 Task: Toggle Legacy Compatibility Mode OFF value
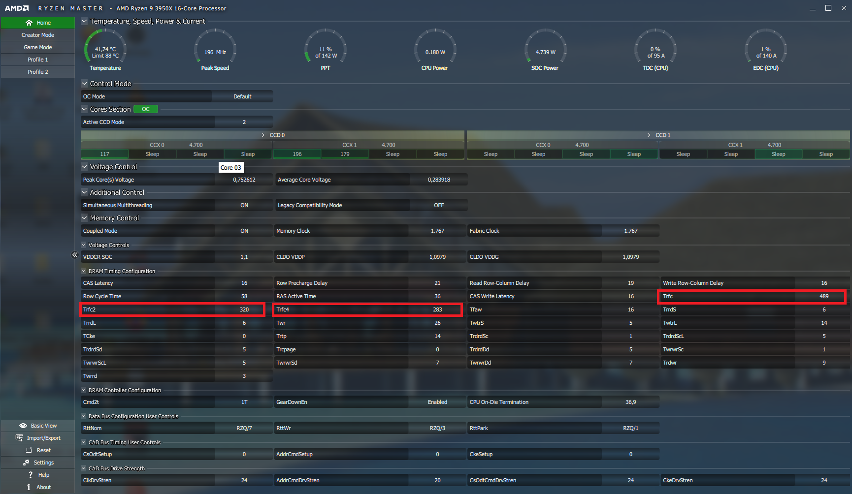coord(439,205)
